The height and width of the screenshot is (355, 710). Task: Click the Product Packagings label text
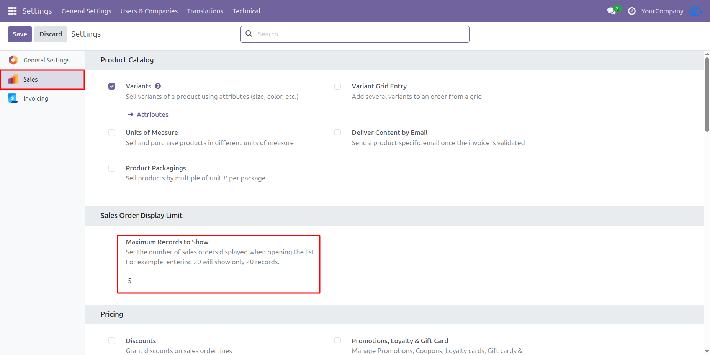(x=156, y=168)
